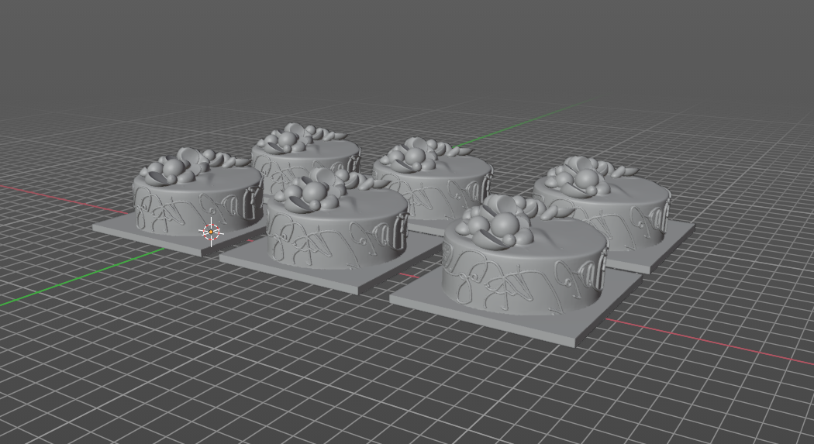Select the cake model touching the 3D cursor
Image resolution: width=814 pixels, height=444 pixels.
coord(198,192)
